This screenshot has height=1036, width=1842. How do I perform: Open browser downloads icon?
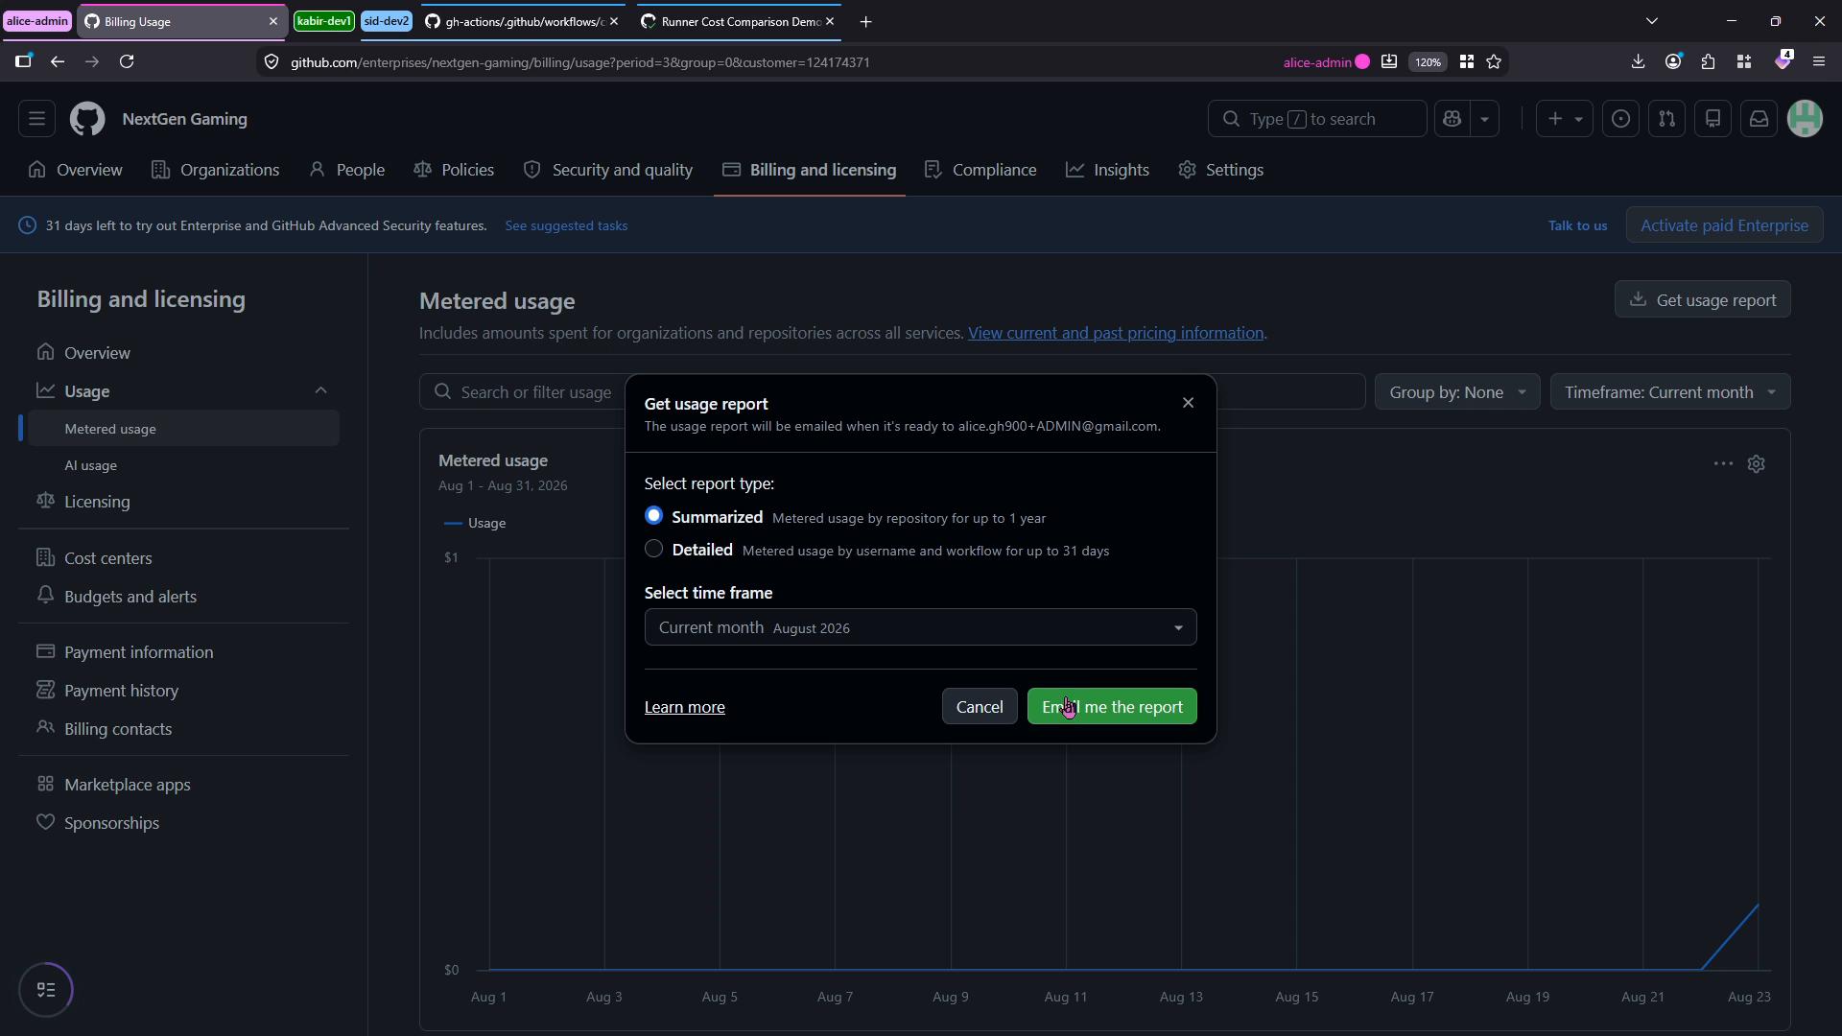(1638, 62)
